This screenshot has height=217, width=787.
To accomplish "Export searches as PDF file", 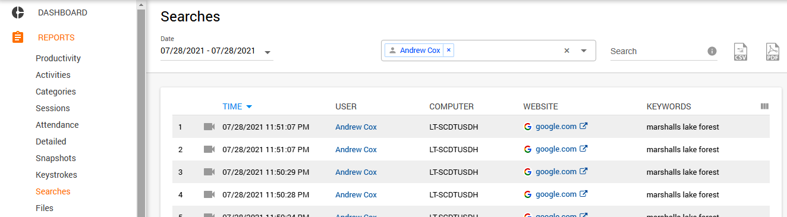I will 773,52.
